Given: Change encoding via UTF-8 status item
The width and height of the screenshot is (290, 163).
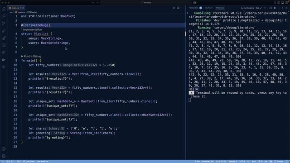Looking at the screenshot, I should tap(242, 161).
